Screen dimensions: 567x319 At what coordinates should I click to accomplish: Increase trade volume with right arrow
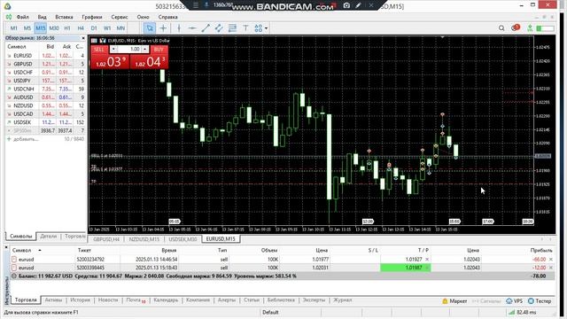coord(144,50)
